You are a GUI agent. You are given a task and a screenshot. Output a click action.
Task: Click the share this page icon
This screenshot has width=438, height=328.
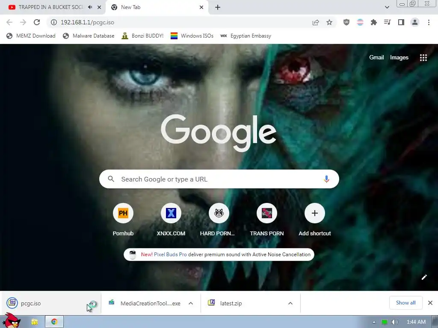(x=316, y=22)
